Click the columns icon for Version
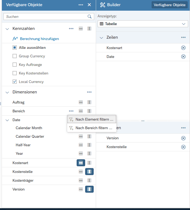The image size is (190, 210). 89,189
